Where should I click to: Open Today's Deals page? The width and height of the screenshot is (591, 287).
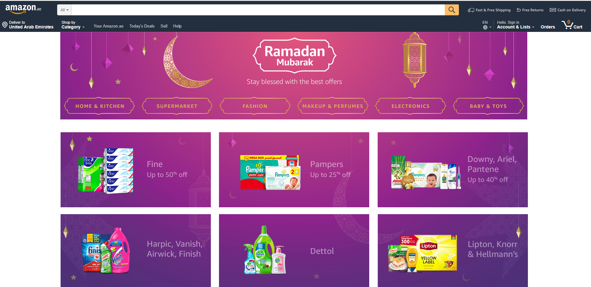(142, 26)
